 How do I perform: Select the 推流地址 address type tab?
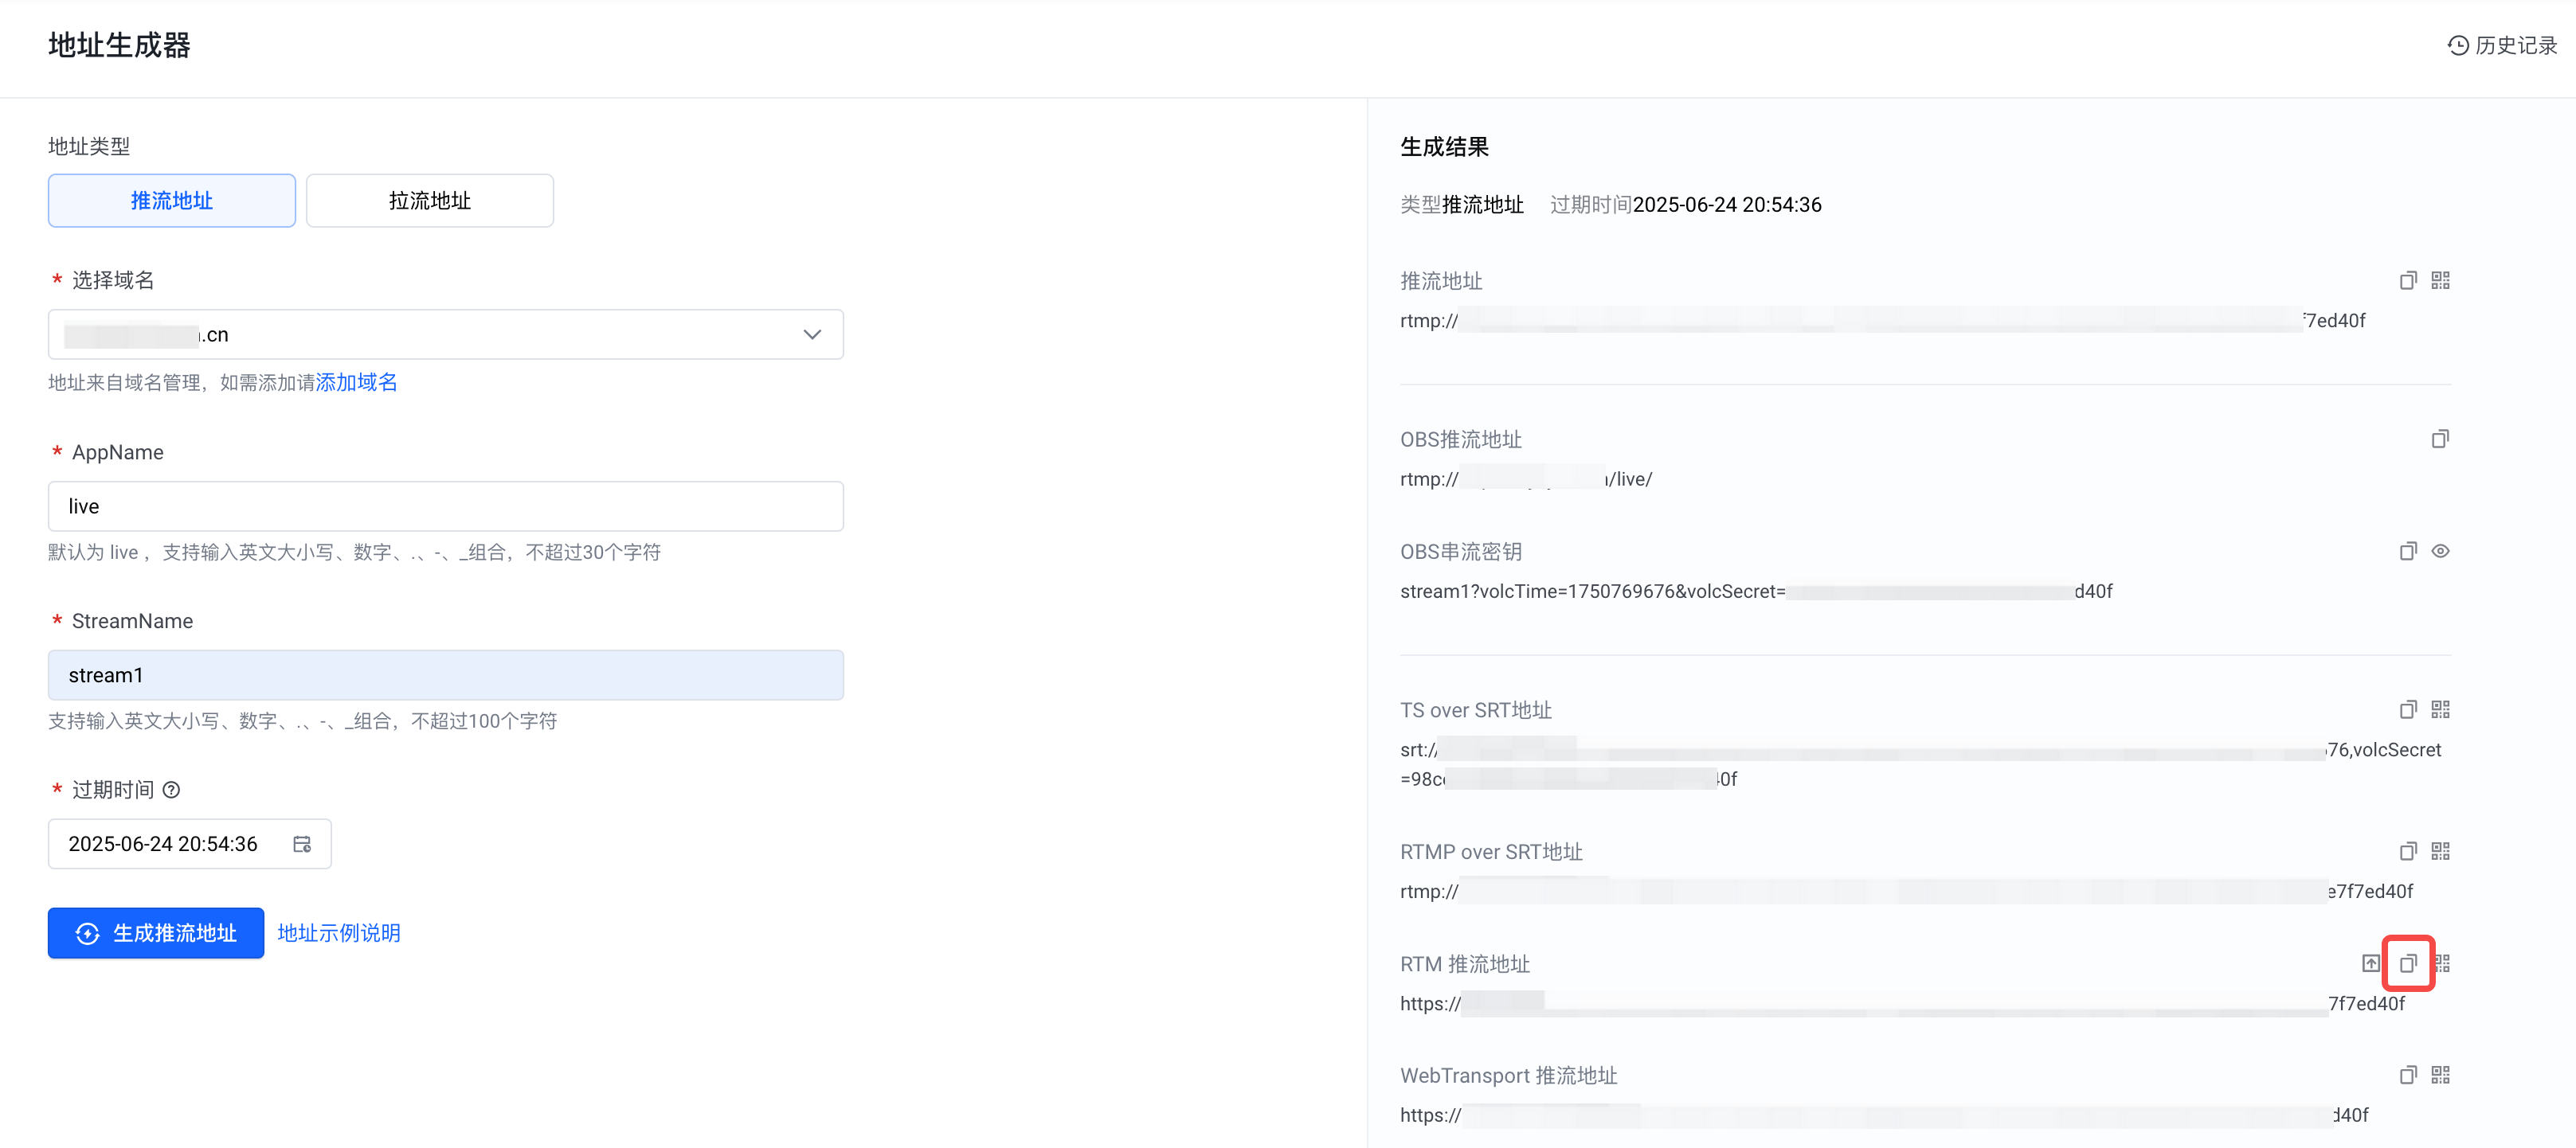tap(172, 201)
